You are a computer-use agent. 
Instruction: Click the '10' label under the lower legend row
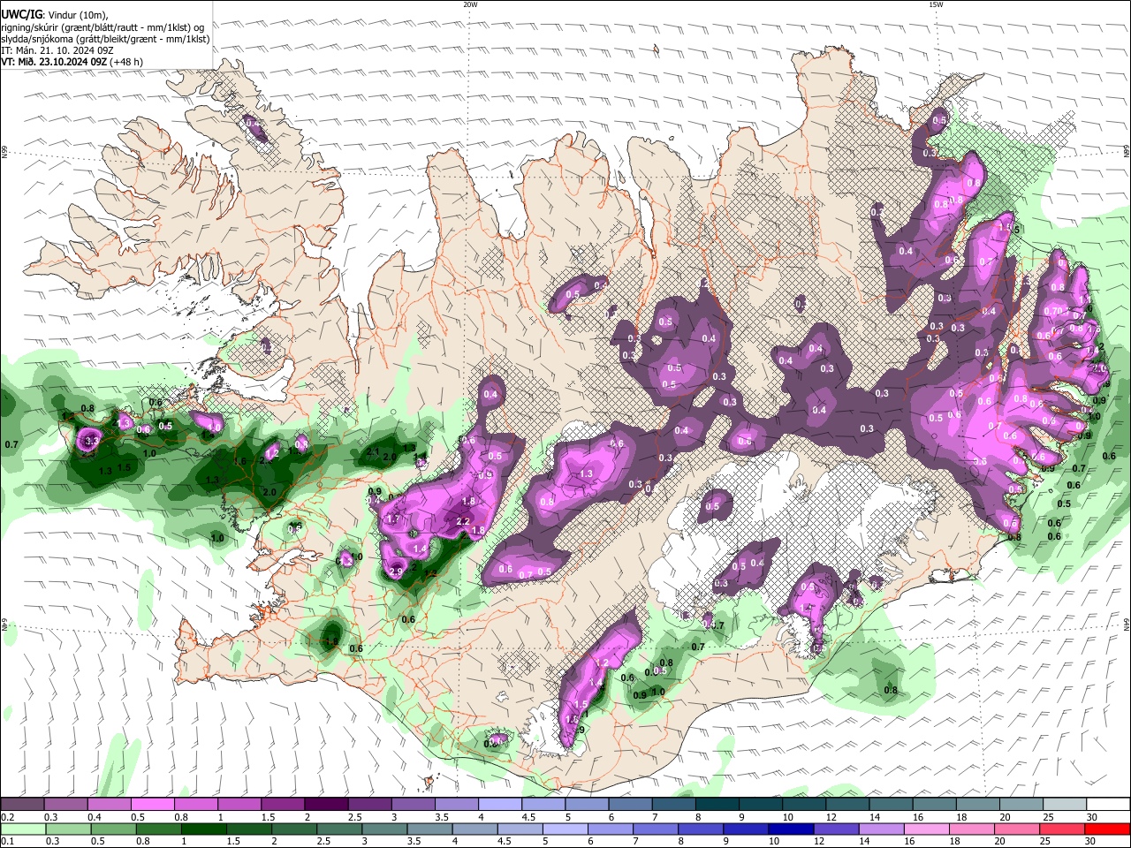click(773, 842)
